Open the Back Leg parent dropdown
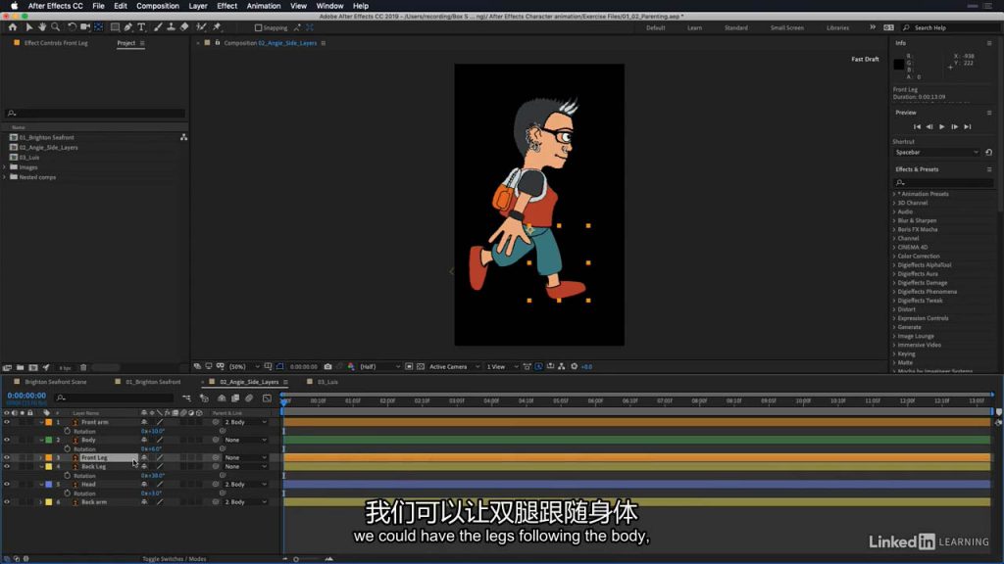 245,467
